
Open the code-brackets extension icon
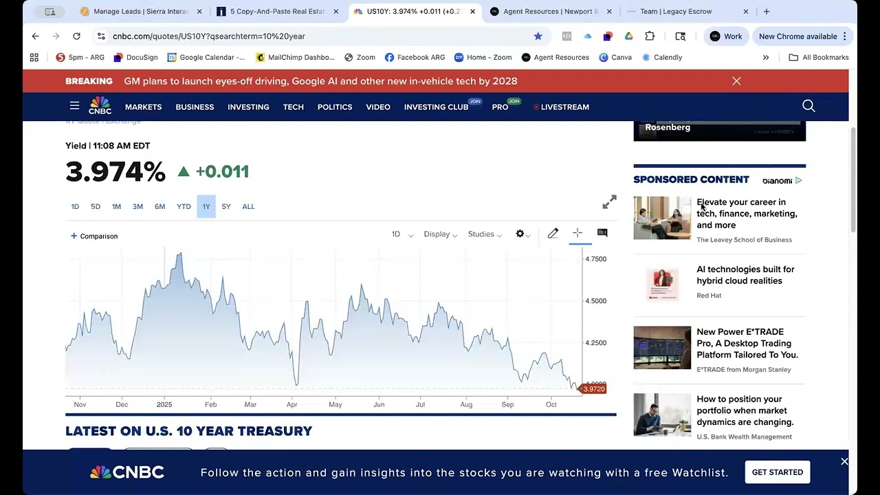(566, 36)
